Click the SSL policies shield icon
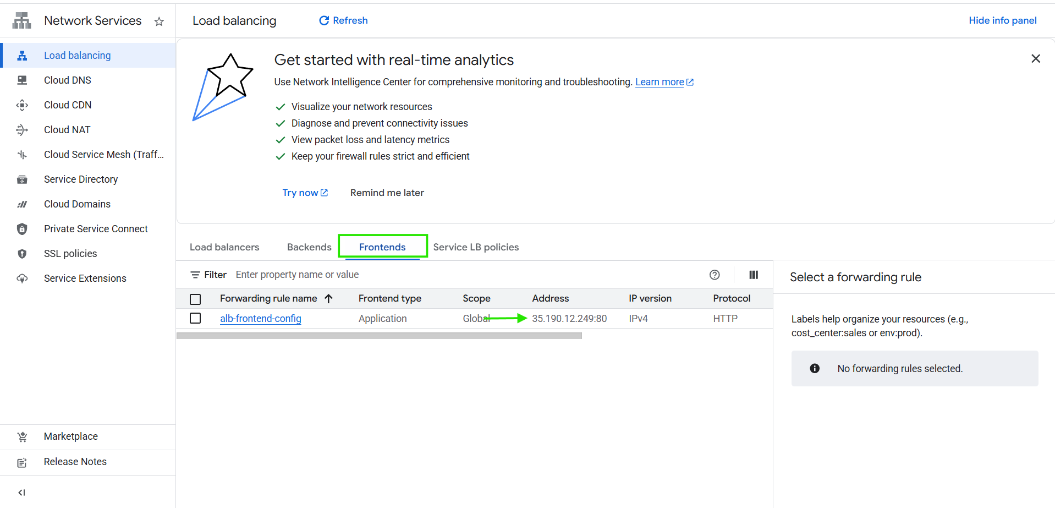 point(22,254)
